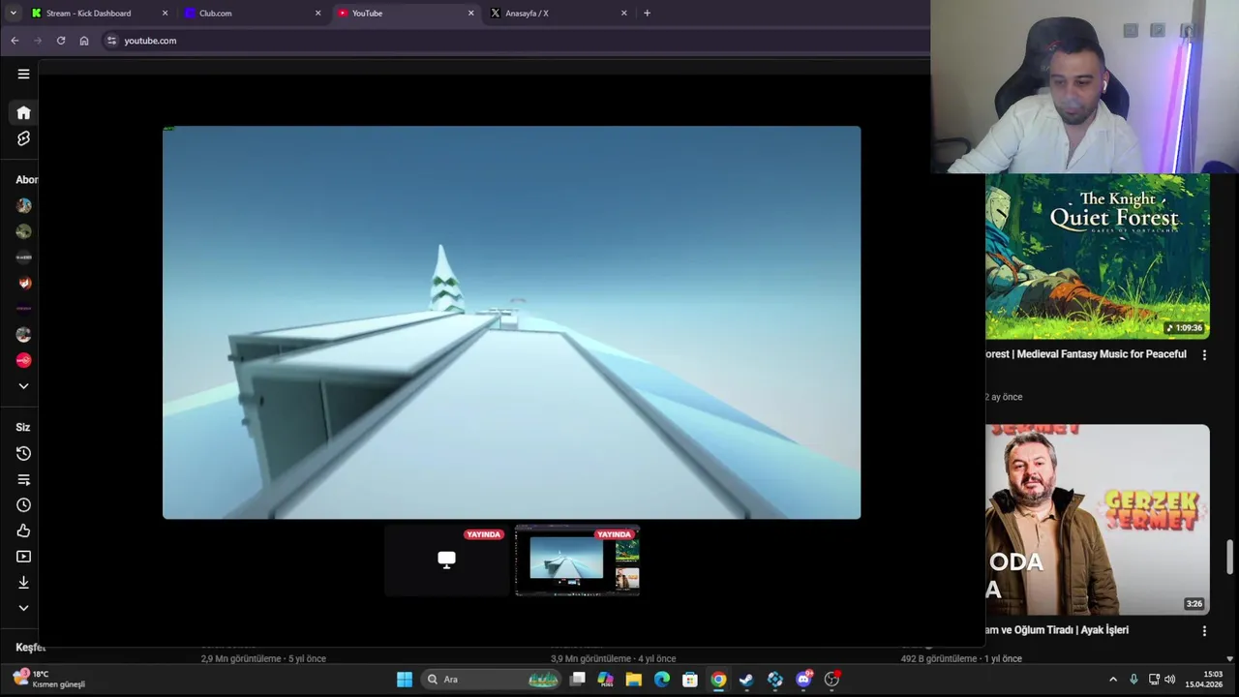Open sixth subscription channel avatar
Image resolution: width=1239 pixels, height=697 pixels.
(23, 335)
